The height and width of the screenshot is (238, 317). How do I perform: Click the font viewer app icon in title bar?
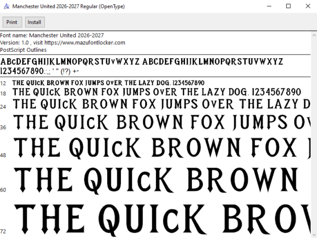click(x=6, y=6)
